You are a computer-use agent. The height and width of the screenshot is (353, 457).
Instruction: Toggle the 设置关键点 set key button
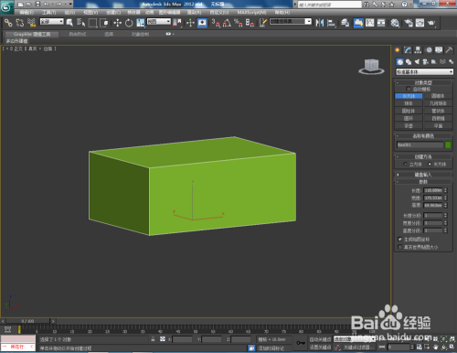click(x=321, y=348)
